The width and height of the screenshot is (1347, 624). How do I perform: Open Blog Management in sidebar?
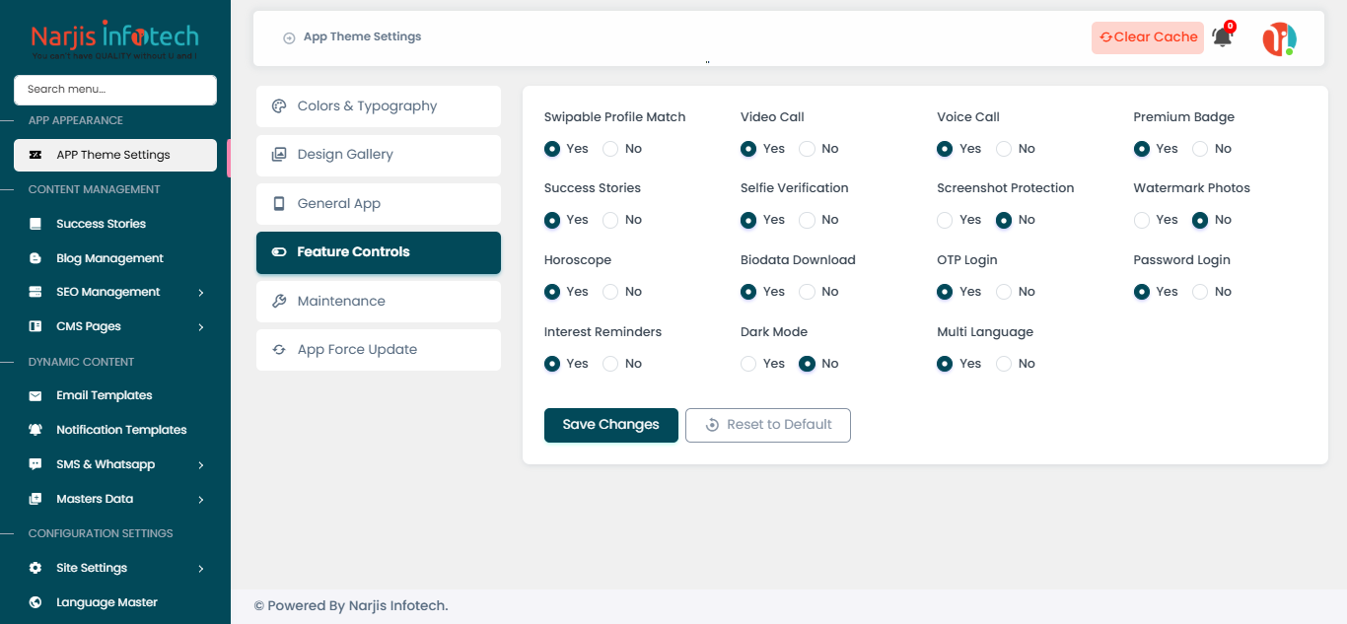[115, 258]
